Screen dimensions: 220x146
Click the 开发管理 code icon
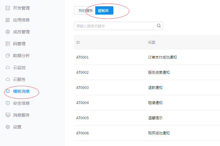(x=8, y=8)
